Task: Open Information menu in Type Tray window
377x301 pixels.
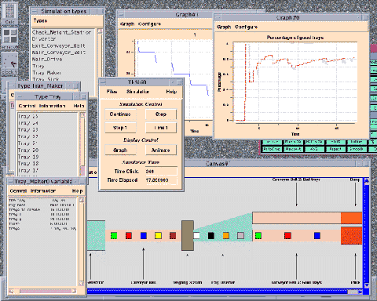Action: point(52,106)
